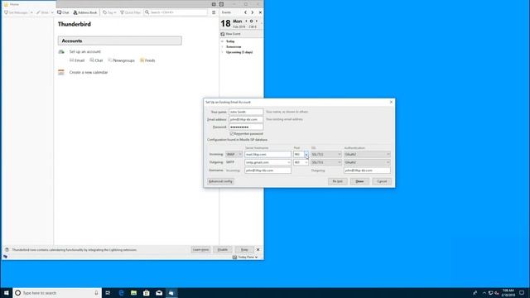This screenshot has width=530, height=298.
Task: Click the Re-test button
Action: (337, 181)
